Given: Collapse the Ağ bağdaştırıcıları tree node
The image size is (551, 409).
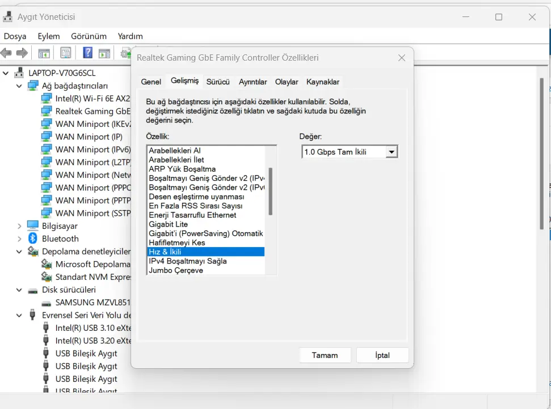Looking at the screenshot, I should (x=19, y=86).
